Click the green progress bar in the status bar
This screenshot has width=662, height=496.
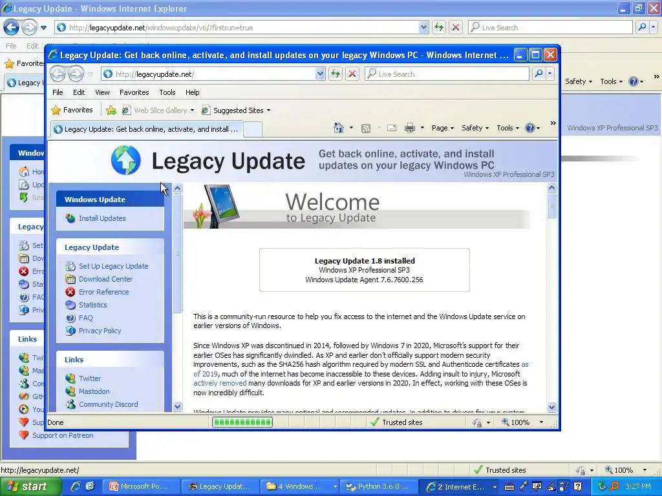(x=242, y=422)
